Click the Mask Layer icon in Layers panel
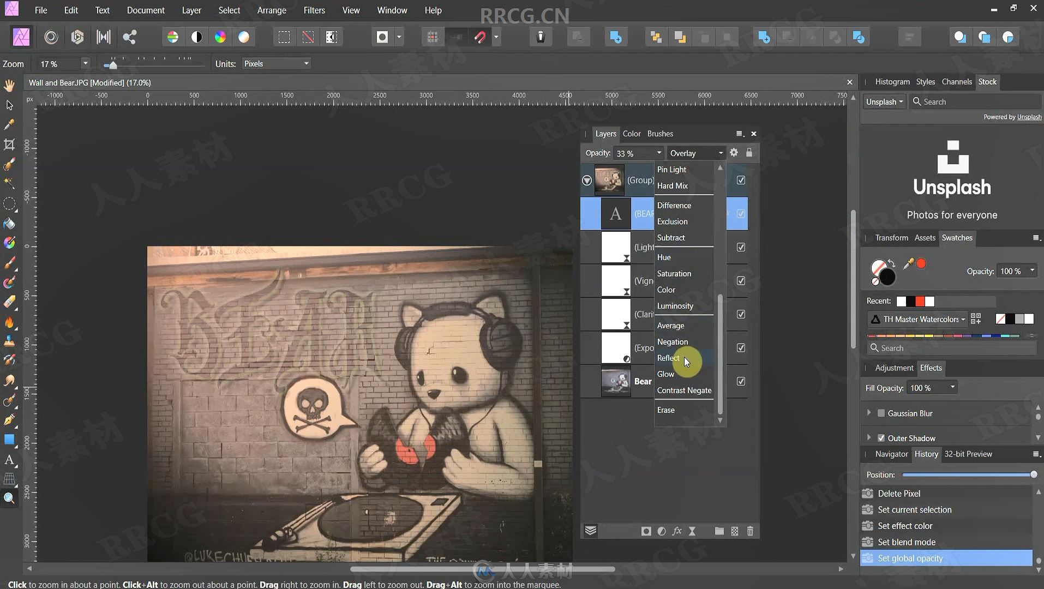 [x=646, y=531]
